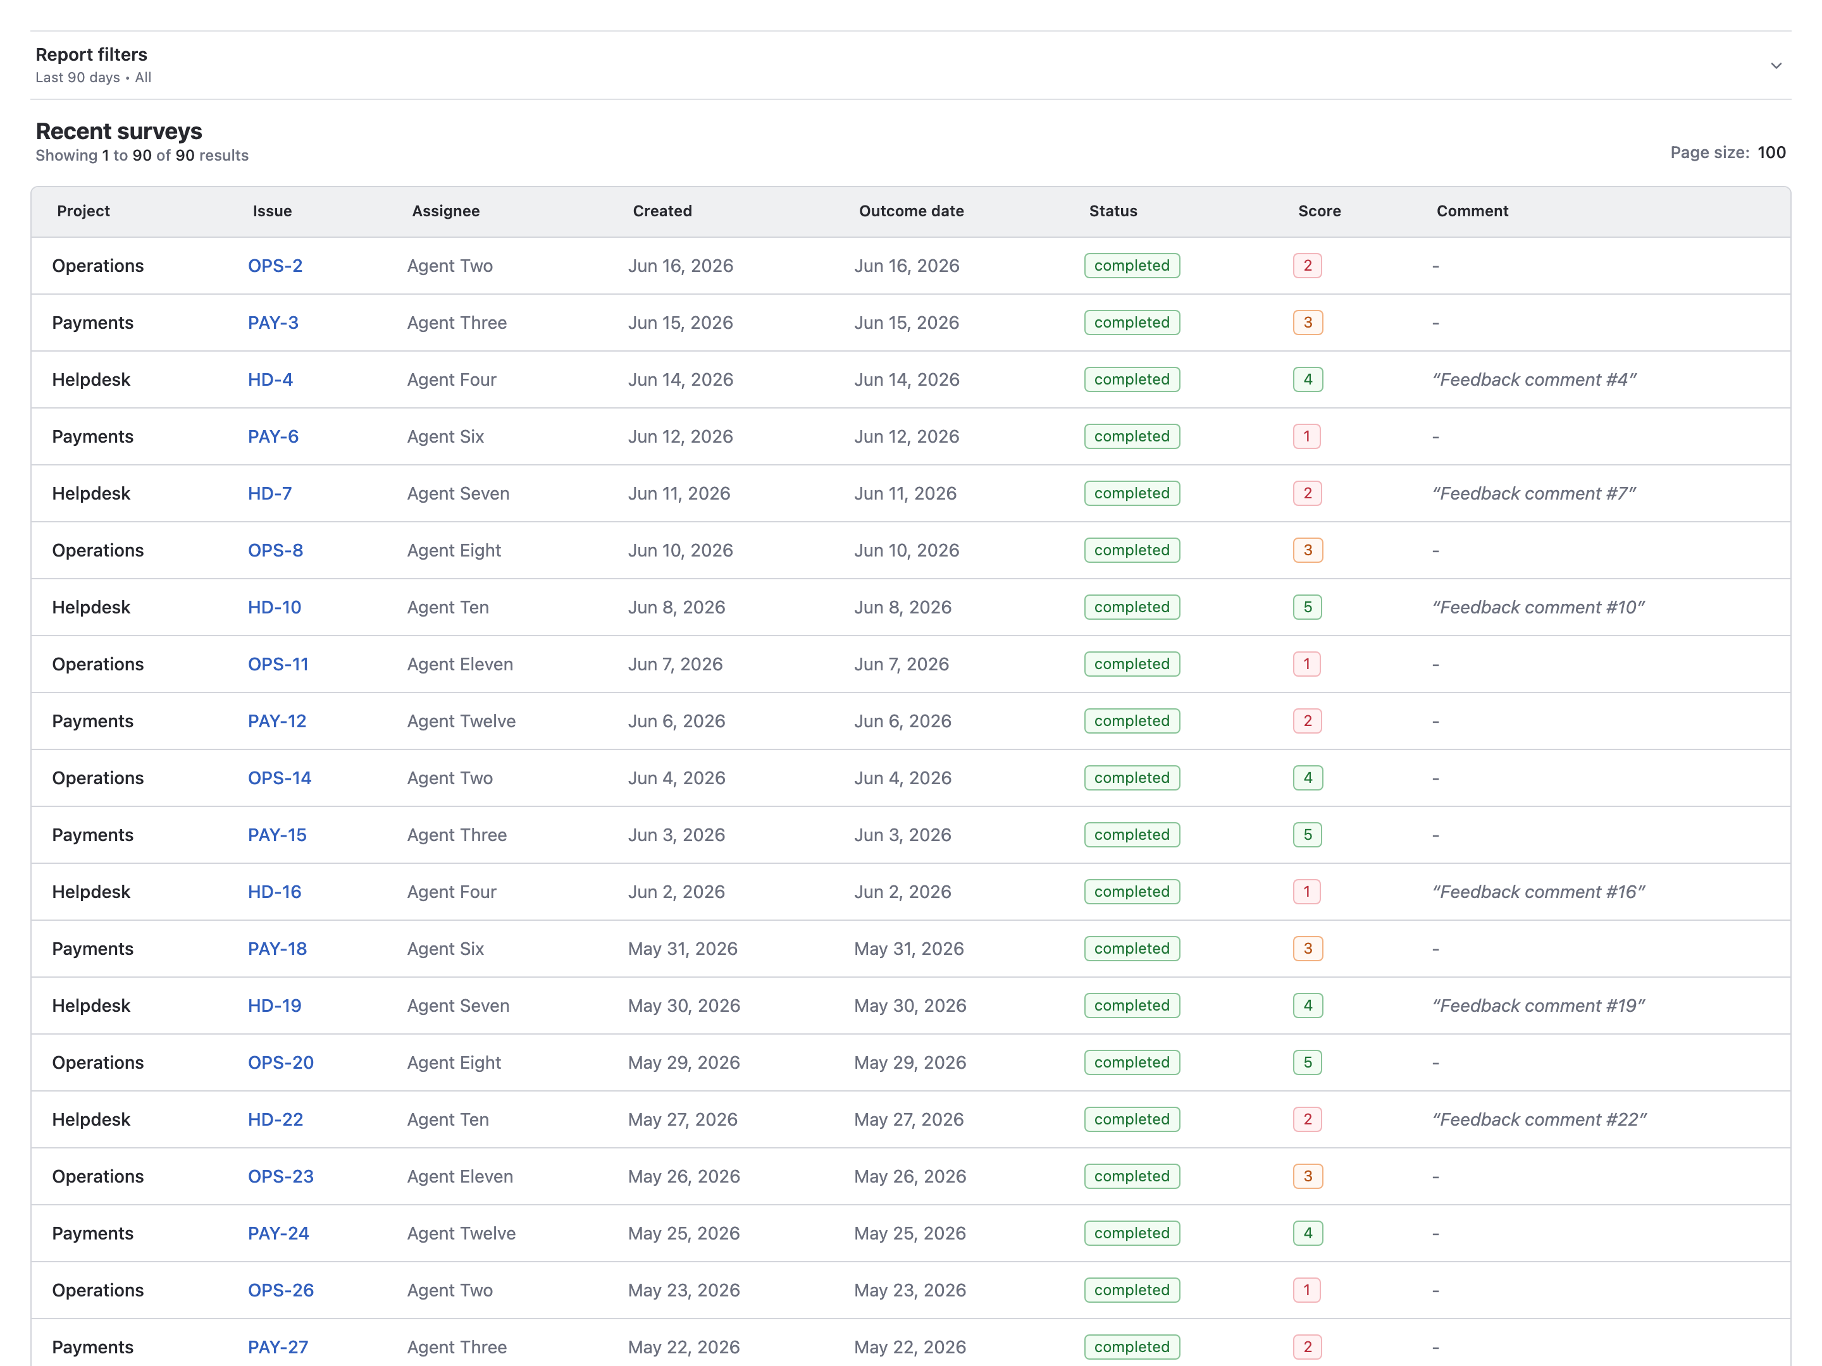Open issue link PAY-3

pos(273,323)
